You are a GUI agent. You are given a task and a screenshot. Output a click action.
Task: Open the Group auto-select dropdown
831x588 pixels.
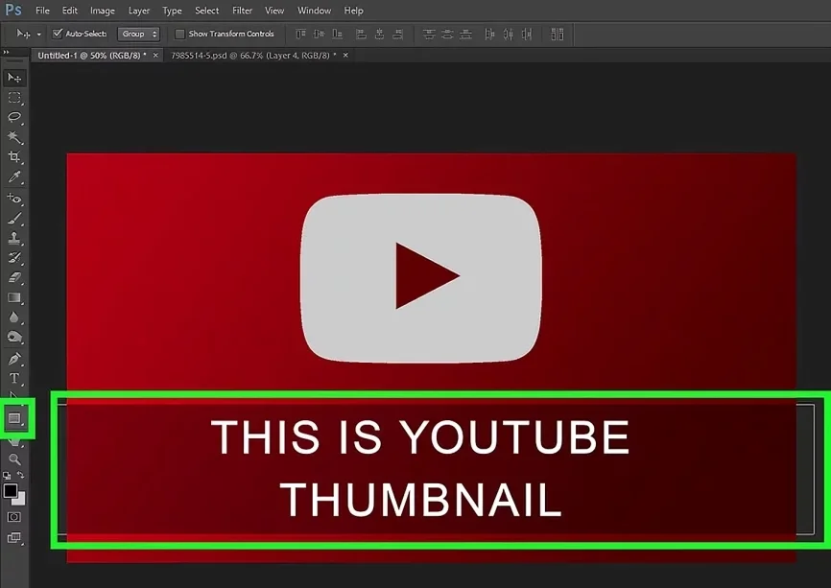tap(138, 34)
